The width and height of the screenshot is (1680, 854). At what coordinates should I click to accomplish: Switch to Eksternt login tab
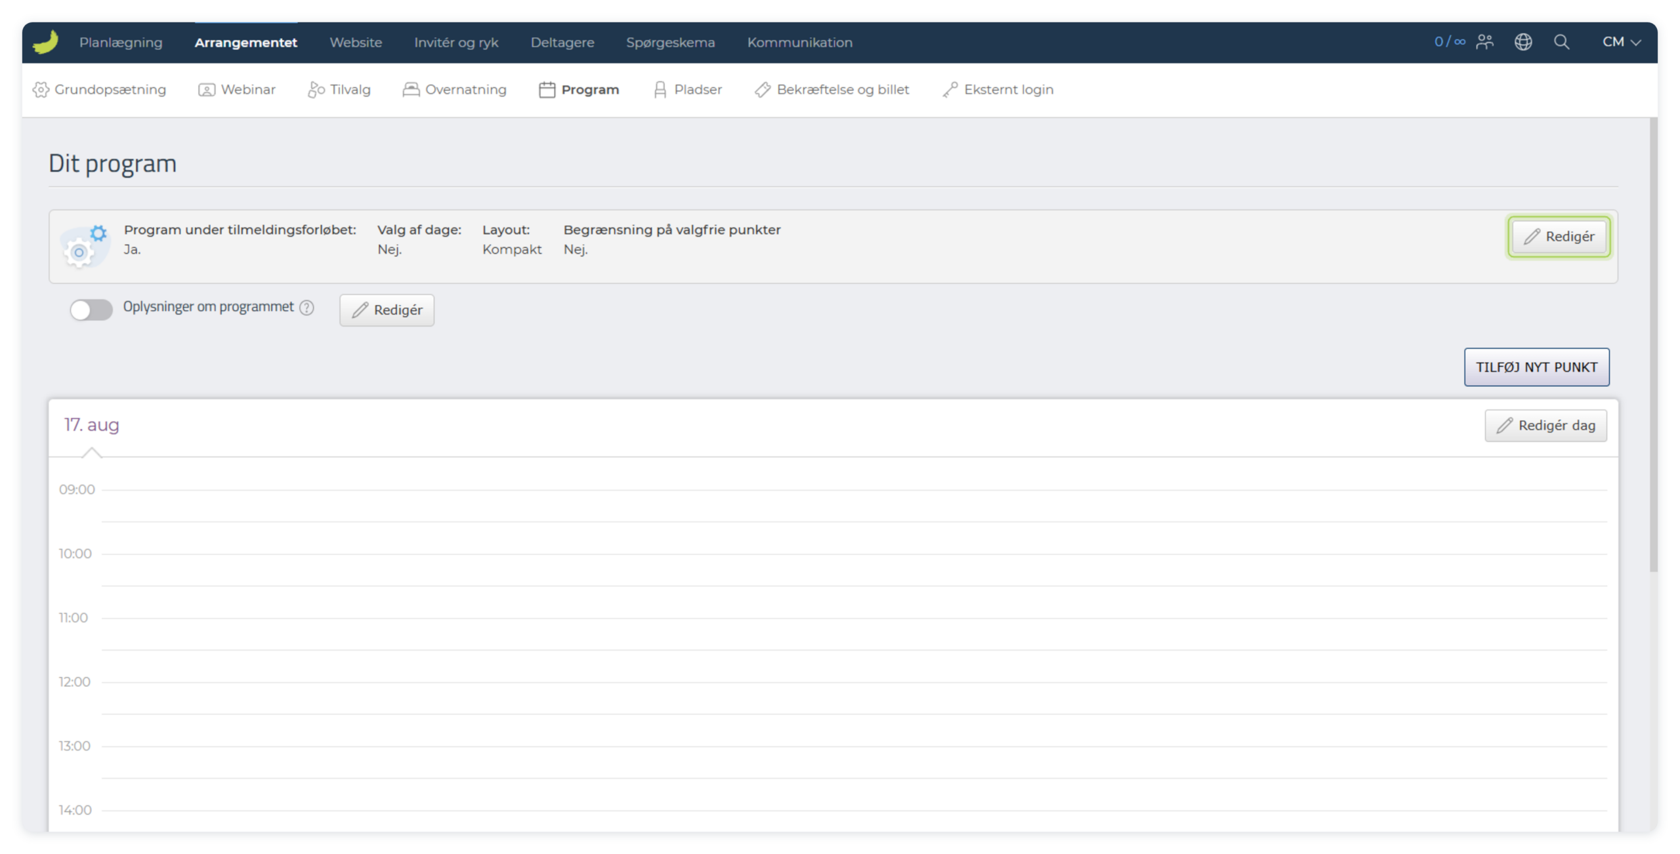click(997, 90)
